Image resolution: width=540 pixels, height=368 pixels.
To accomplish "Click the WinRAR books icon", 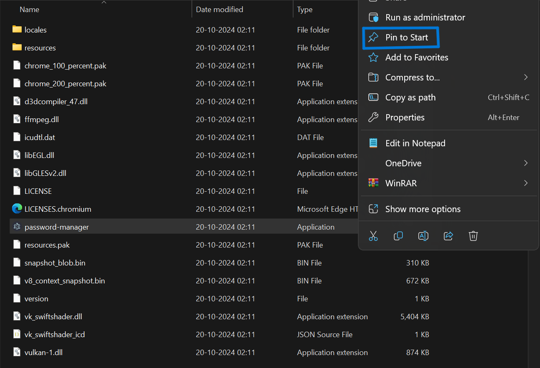I will 373,183.
